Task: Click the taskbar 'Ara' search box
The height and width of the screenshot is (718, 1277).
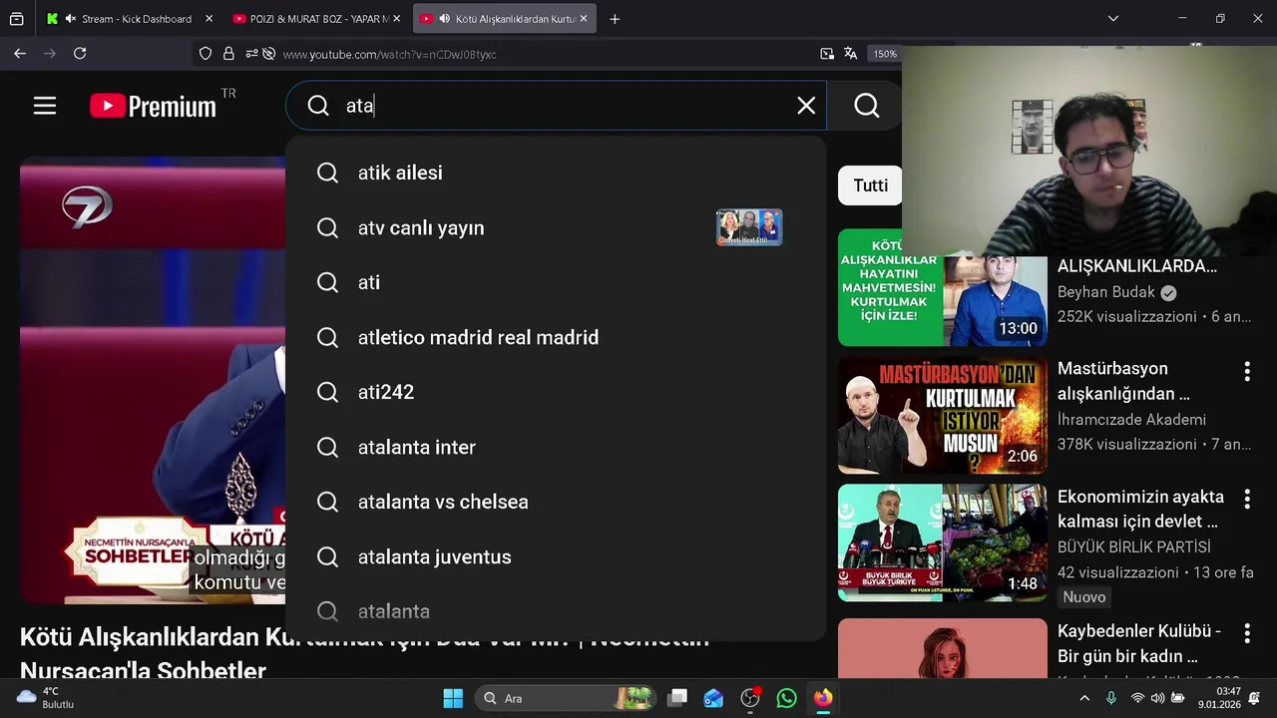Action: (567, 698)
